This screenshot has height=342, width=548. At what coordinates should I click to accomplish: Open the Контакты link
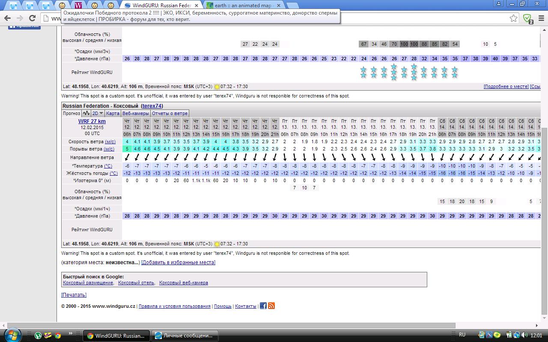(x=246, y=306)
